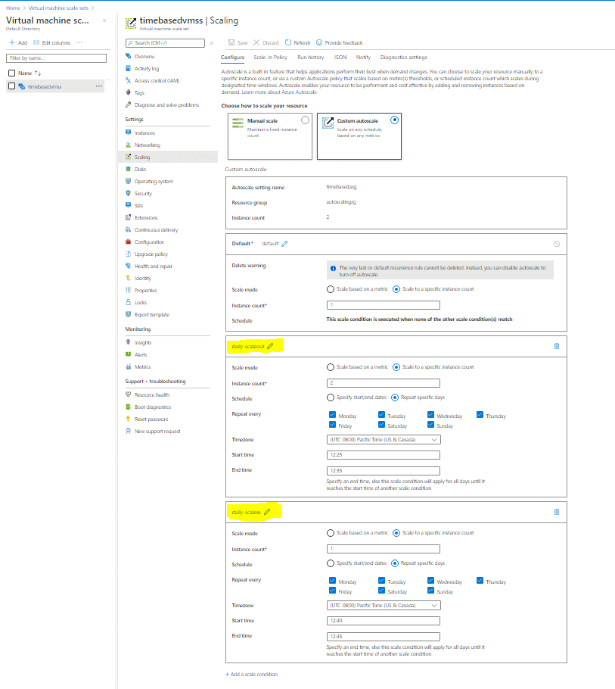Screen dimensions: 615x689
Task: Click the Filter by name field
Action: tap(56, 58)
